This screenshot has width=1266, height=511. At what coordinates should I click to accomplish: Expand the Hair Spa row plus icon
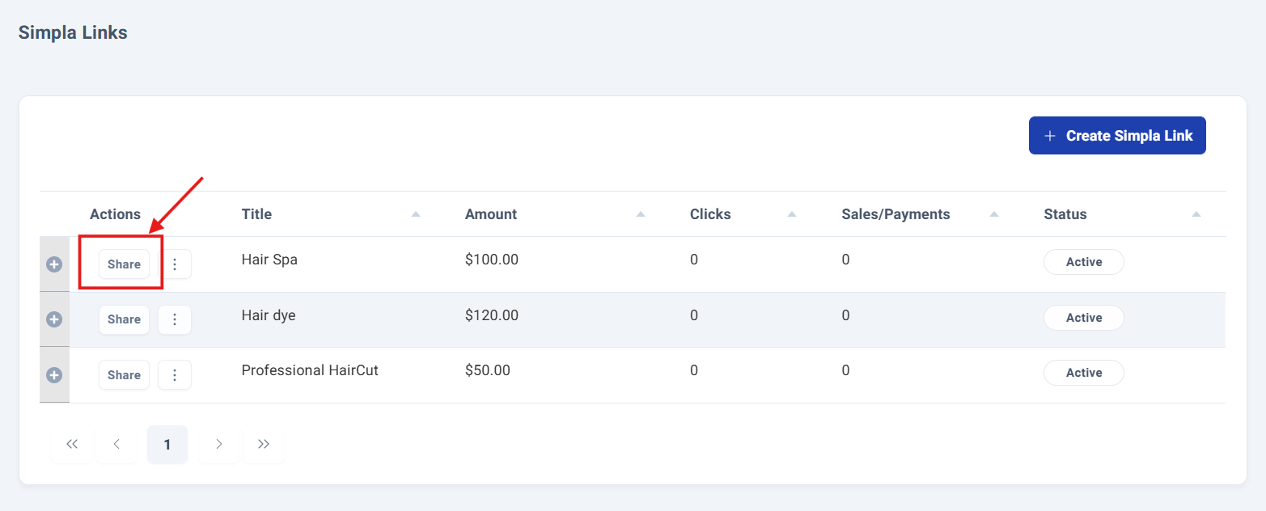click(54, 264)
